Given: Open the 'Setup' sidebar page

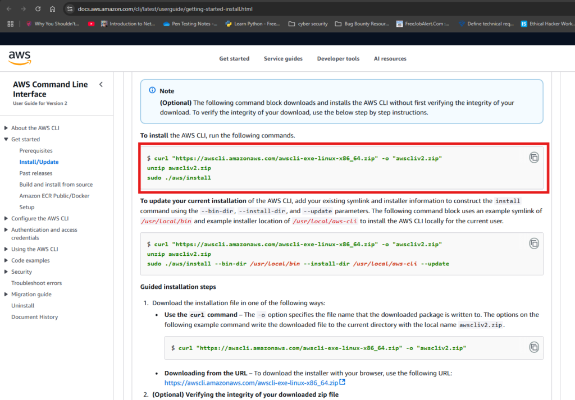Looking at the screenshot, I should point(27,207).
